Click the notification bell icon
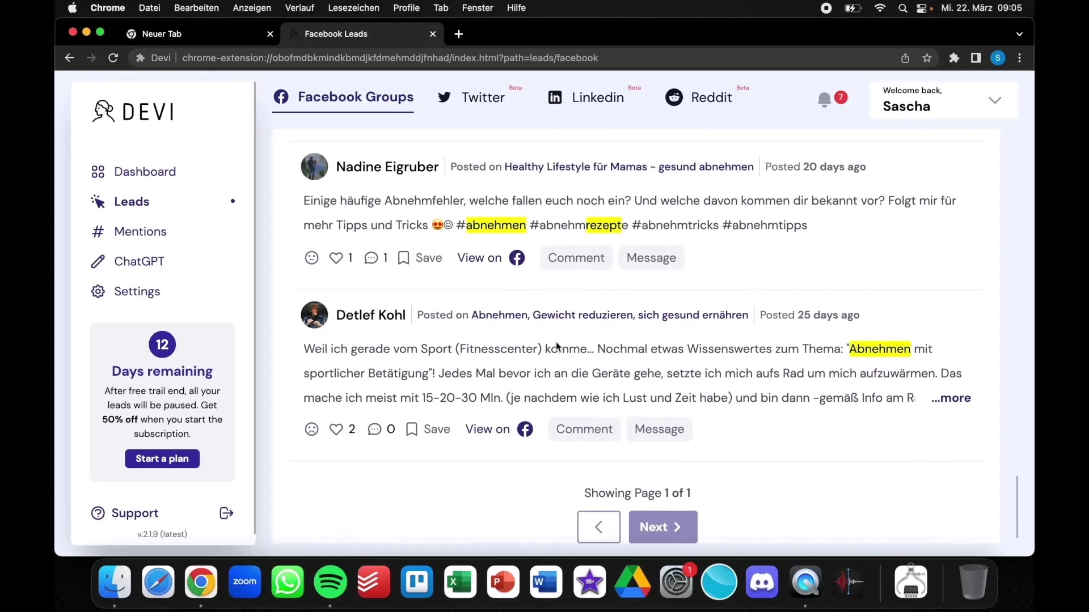The height and width of the screenshot is (612, 1089). click(x=824, y=98)
